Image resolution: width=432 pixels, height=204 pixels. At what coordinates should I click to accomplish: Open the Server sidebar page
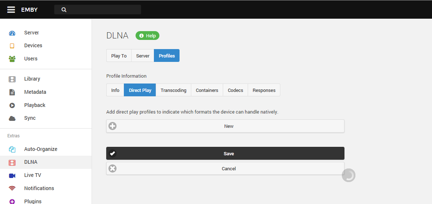[x=46, y=33]
